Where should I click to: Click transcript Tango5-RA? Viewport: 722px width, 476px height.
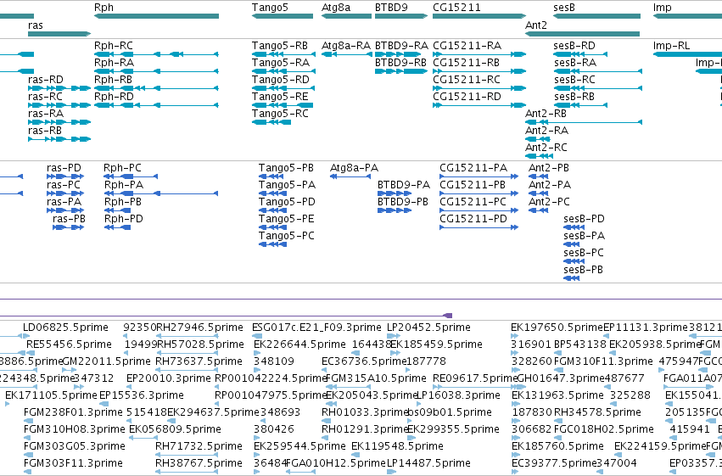click(x=283, y=72)
